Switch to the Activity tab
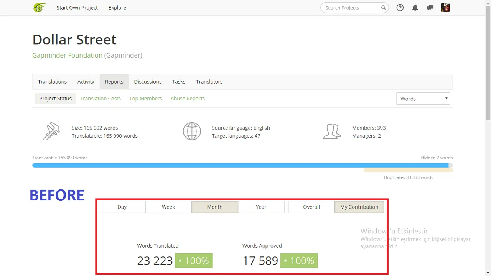This screenshot has width=491, height=276. [86, 82]
